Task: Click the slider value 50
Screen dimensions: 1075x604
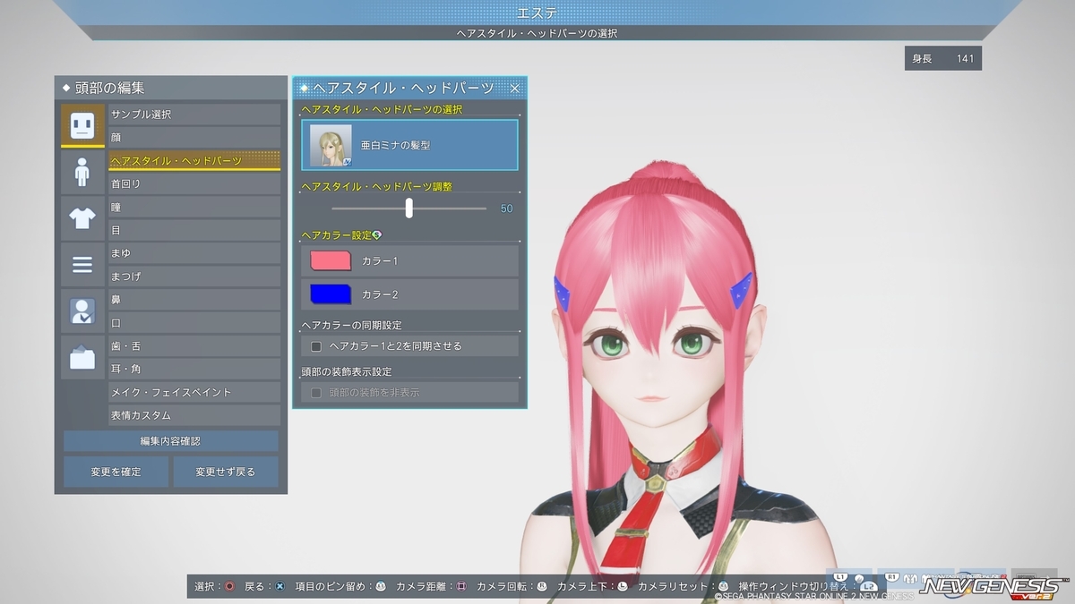Action: [506, 208]
